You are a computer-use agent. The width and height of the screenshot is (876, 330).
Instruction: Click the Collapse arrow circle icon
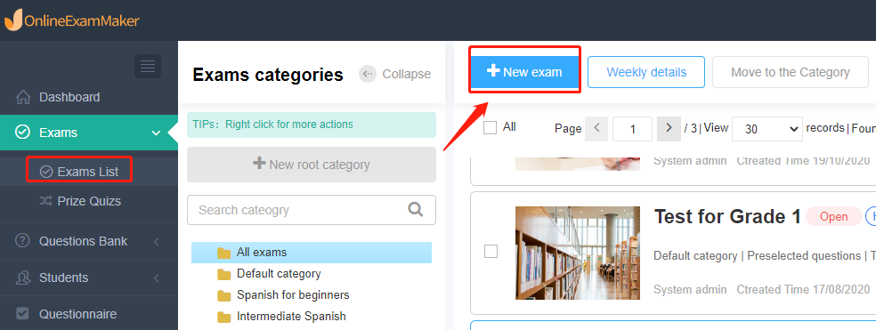[x=368, y=74]
